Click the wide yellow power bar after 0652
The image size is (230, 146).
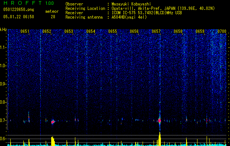[53, 141]
